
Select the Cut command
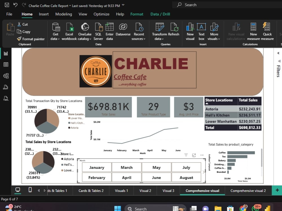(23, 24)
